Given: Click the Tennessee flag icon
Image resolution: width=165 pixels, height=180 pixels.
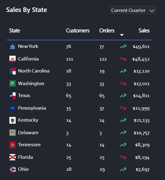Looking at the screenshot, I should [x=13, y=145].
